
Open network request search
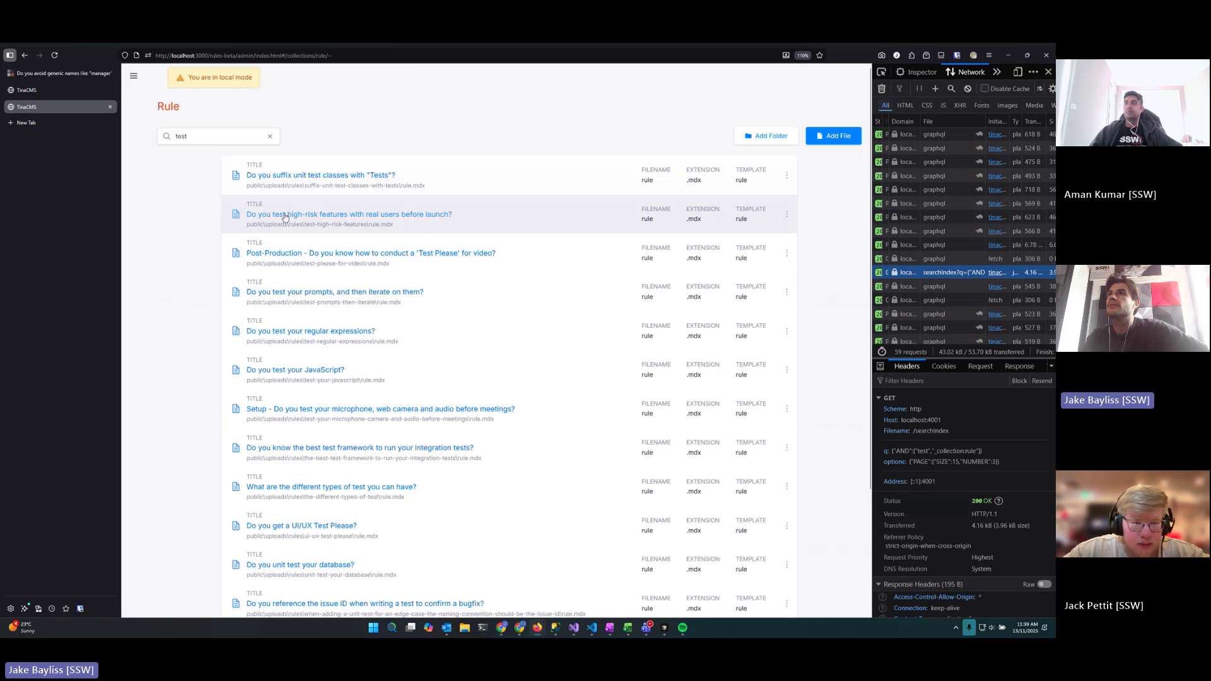point(952,88)
